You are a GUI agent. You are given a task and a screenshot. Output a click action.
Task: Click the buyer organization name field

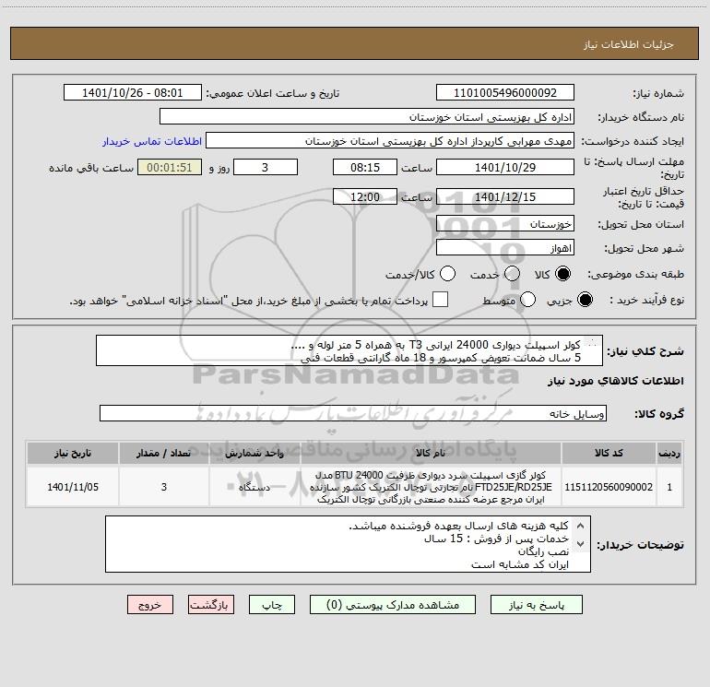[367, 117]
